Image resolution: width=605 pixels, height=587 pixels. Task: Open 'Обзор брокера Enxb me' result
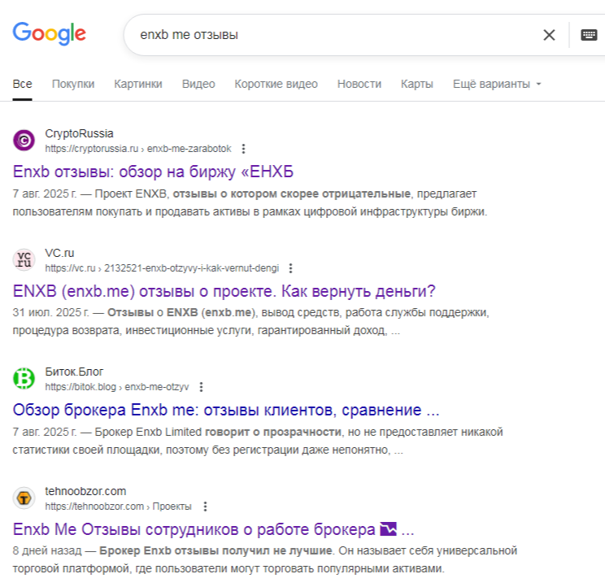tap(226, 410)
